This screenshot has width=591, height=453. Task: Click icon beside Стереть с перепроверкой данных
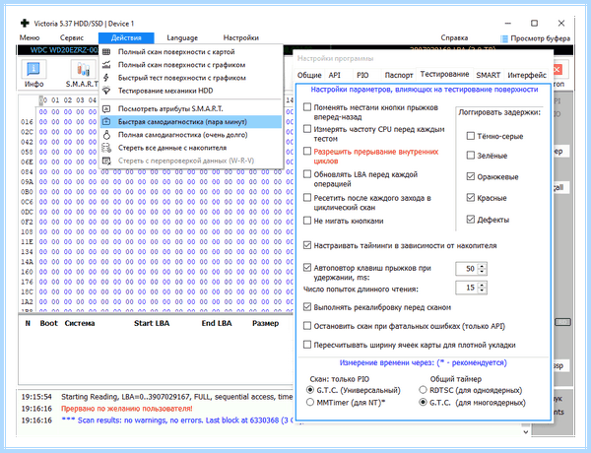[x=106, y=161]
